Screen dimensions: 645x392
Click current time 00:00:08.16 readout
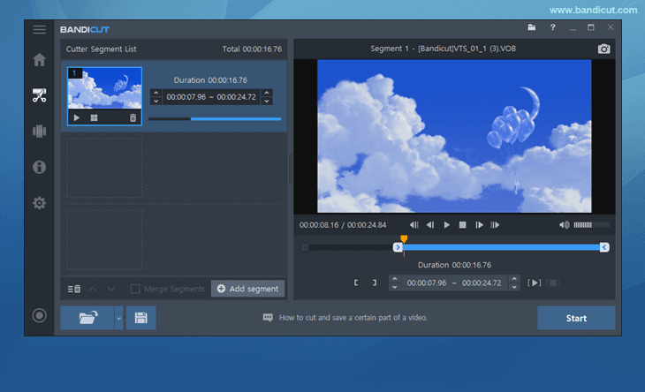[319, 225]
